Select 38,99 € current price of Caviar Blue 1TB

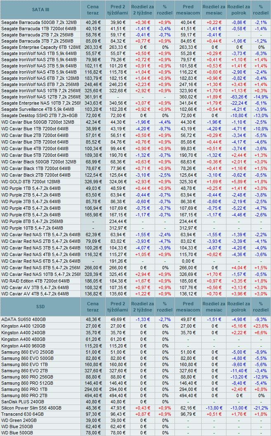click(94, 129)
